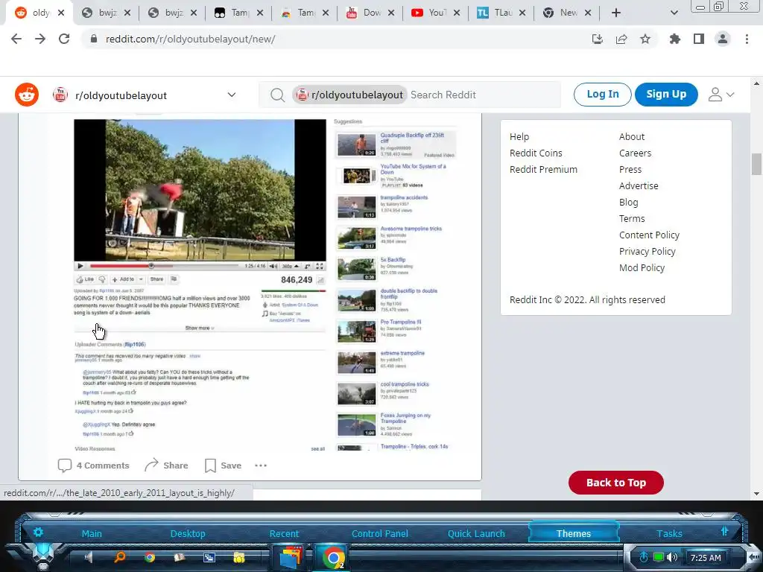763x572 pixels.
Task: Click the up-arrows icon on the taskbar menu
Action: pyautogui.click(x=724, y=531)
